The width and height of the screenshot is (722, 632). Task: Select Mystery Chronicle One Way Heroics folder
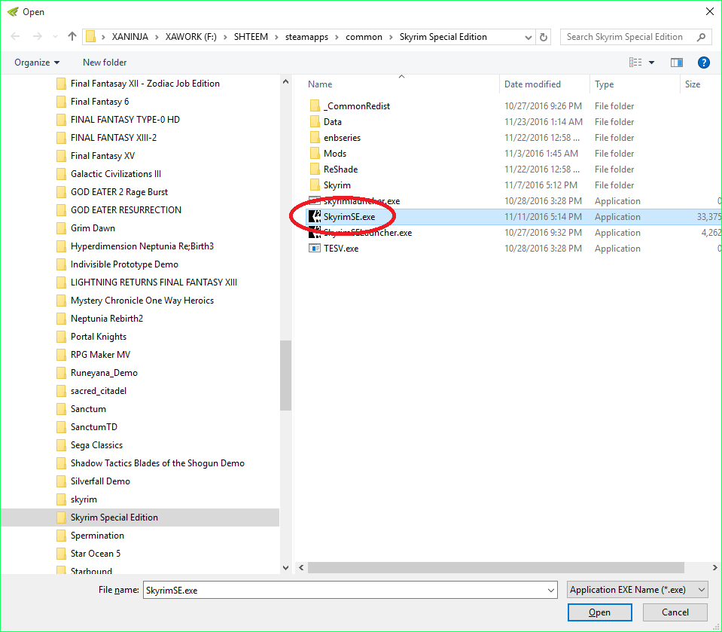click(x=142, y=301)
